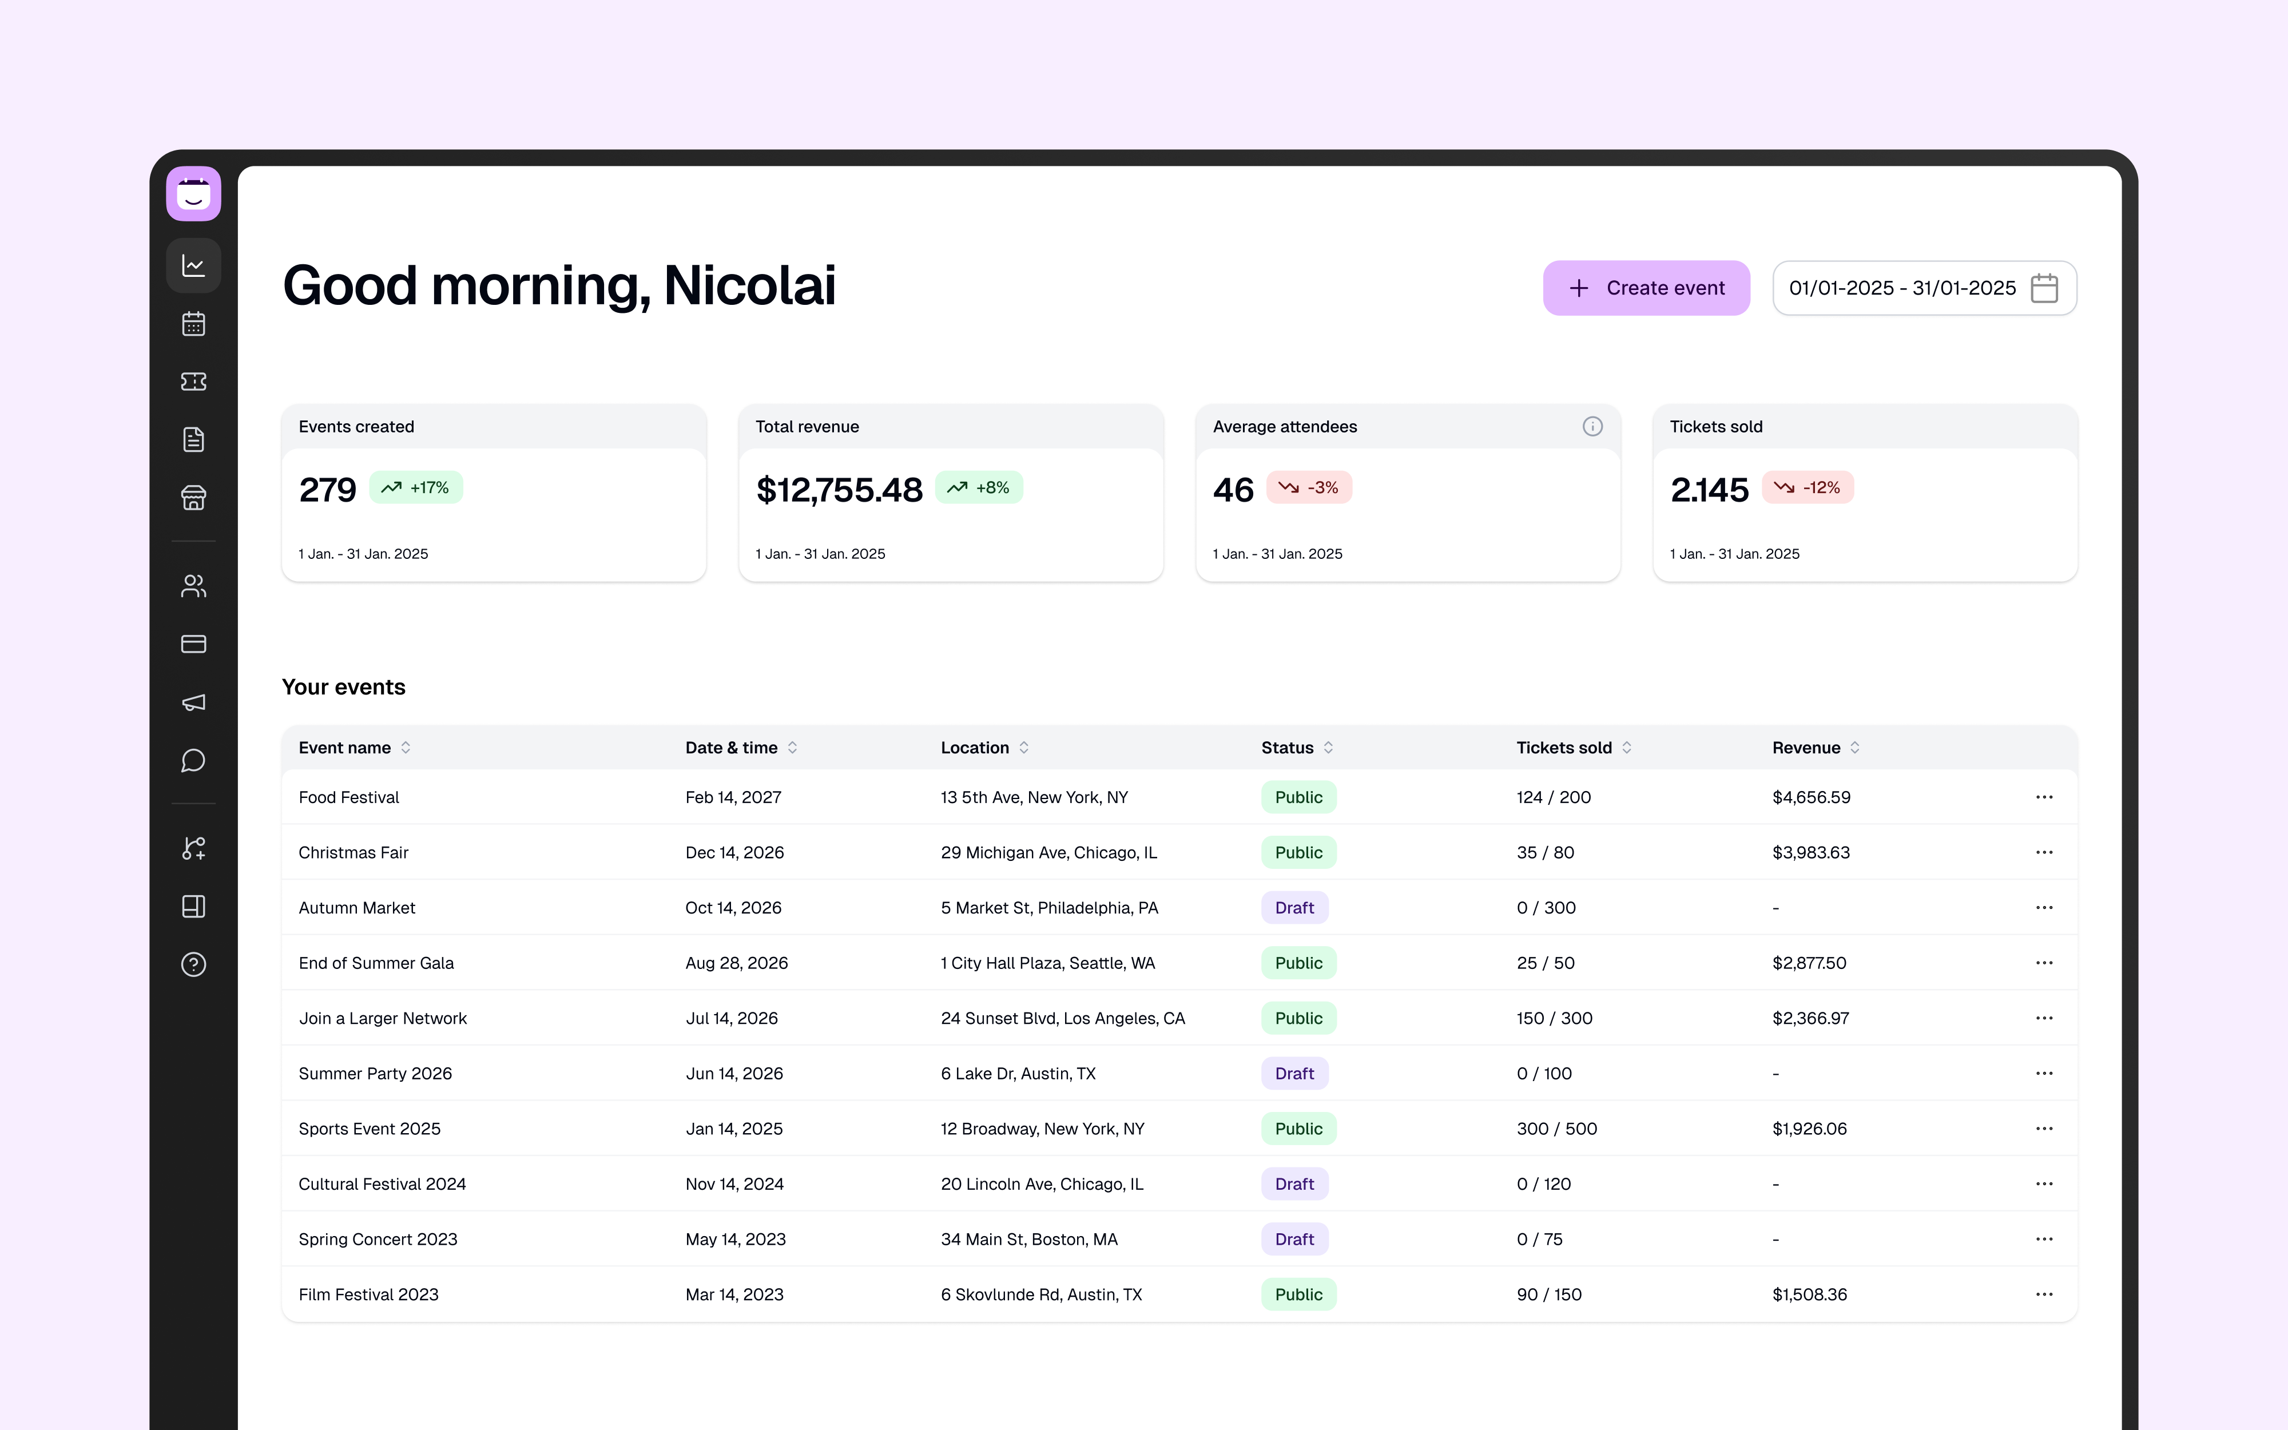
Task: Open more options for Film Festival 2023
Action: [x=2044, y=1295]
